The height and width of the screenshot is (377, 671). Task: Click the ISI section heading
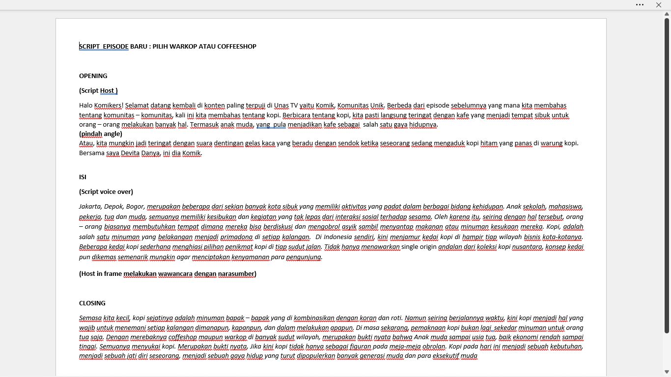coord(83,177)
